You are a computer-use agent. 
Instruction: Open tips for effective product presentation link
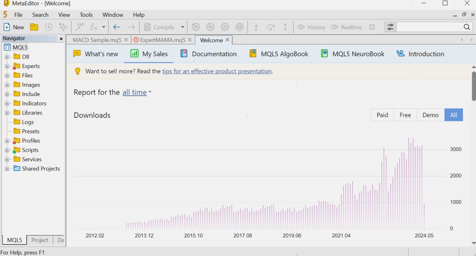click(217, 71)
